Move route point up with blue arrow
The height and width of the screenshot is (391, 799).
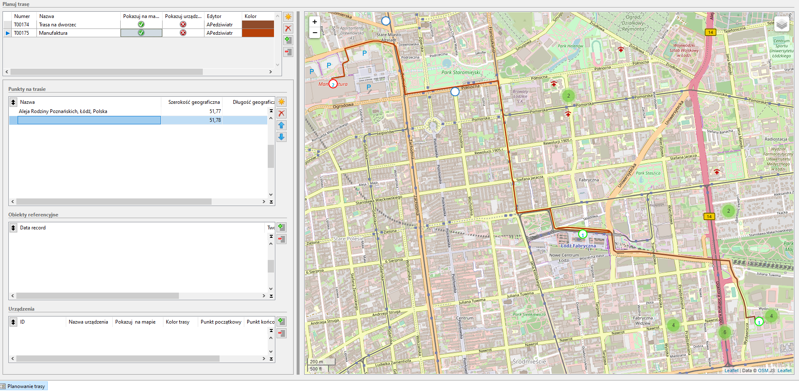(x=282, y=125)
